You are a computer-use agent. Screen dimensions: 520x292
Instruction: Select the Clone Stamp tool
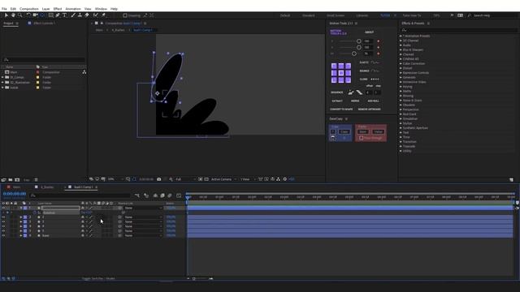(x=80, y=15)
